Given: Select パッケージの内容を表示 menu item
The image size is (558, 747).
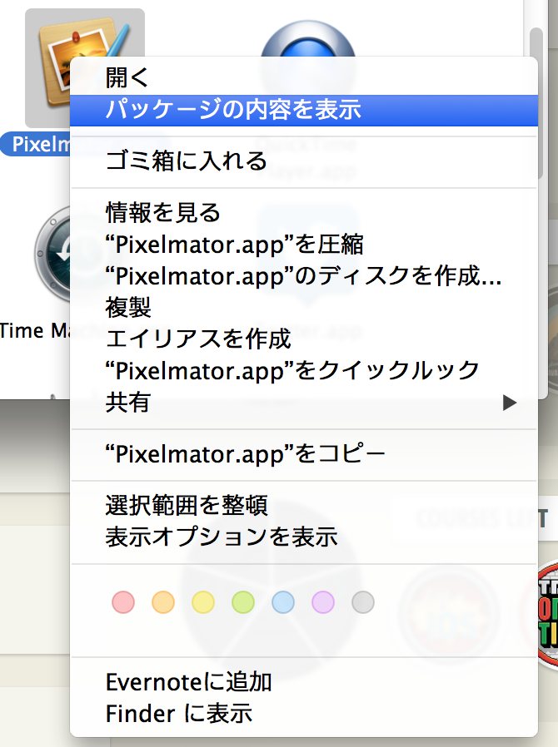Looking at the screenshot, I should tap(304, 110).
